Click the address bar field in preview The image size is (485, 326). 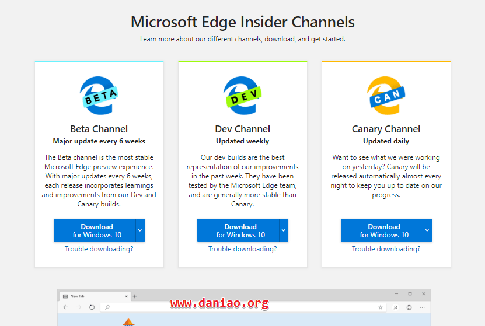point(243,307)
